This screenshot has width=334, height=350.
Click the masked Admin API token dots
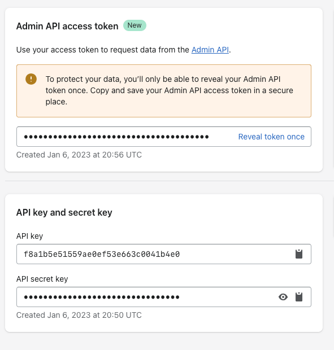tap(116, 137)
